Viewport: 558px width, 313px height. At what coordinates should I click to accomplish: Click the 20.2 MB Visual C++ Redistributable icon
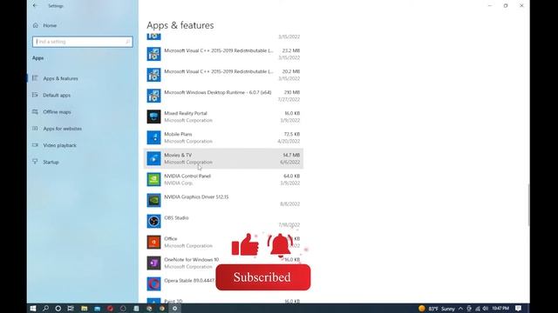pyautogui.click(x=153, y=75)
